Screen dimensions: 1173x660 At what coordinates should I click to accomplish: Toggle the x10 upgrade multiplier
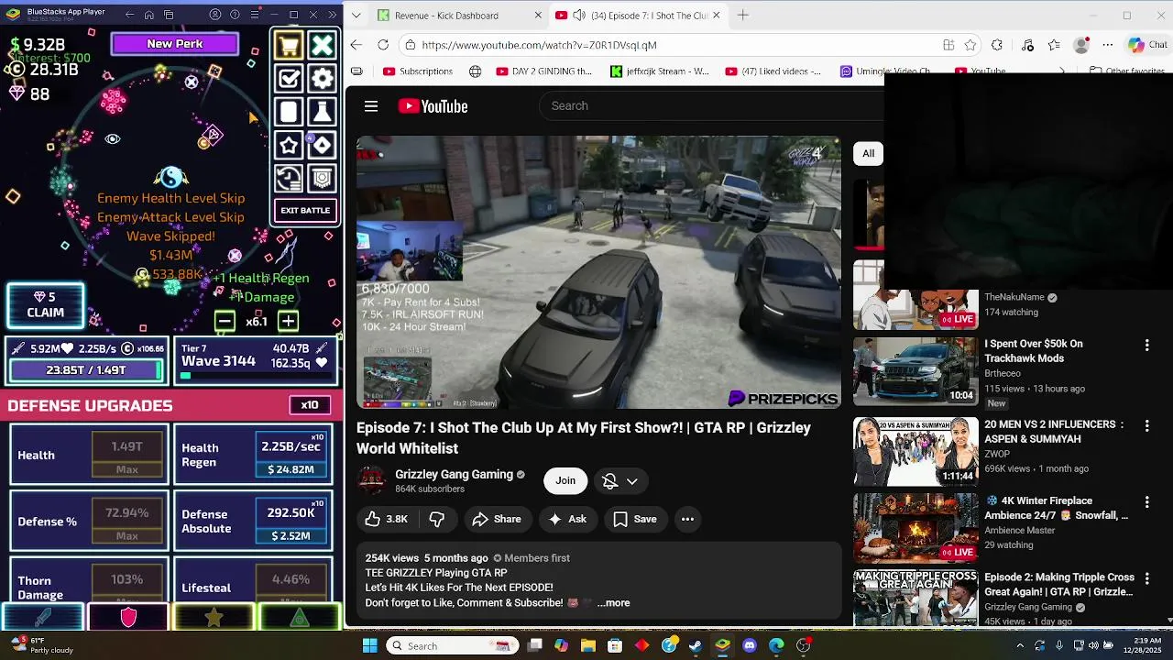(310, 405)
